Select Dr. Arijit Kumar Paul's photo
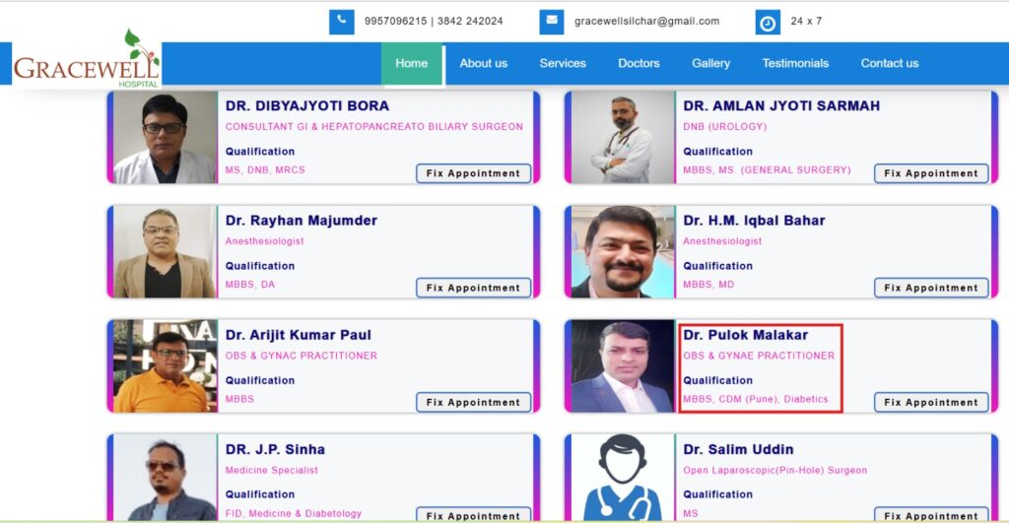This screenshot has width=1009, height=523. 166,366
